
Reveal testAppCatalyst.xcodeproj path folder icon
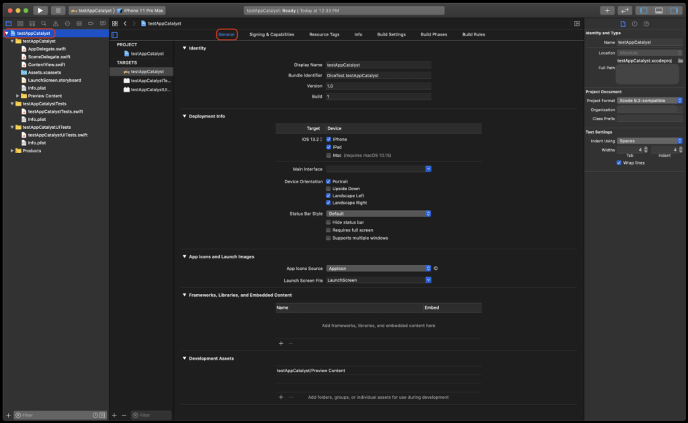pos(680,61)
